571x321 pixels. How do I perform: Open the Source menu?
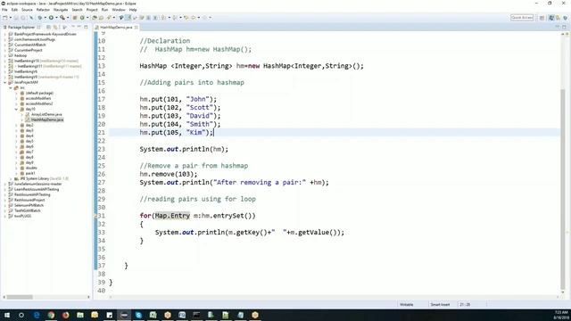(27, 10)
